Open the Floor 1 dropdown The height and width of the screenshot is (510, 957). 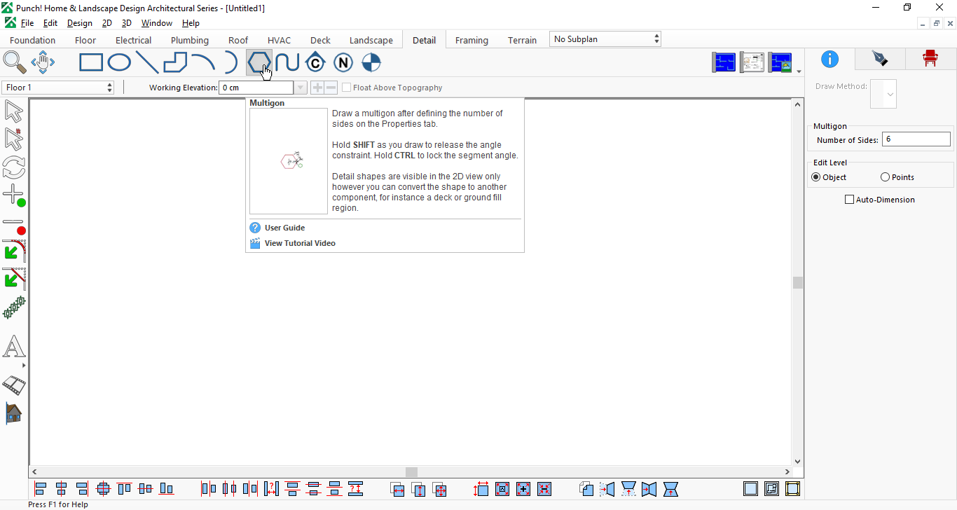pyautogui.click(x=58, y=88)
